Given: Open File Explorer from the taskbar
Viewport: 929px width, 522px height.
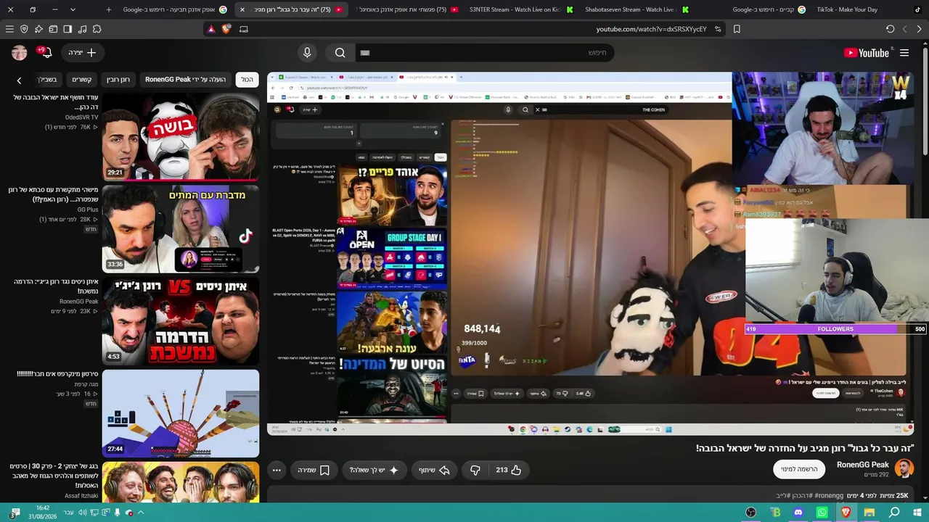Looking at the screenshot, I should [x=869, y=513].
